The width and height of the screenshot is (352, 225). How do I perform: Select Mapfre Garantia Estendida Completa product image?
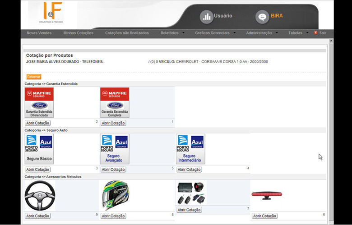[115, 102]
